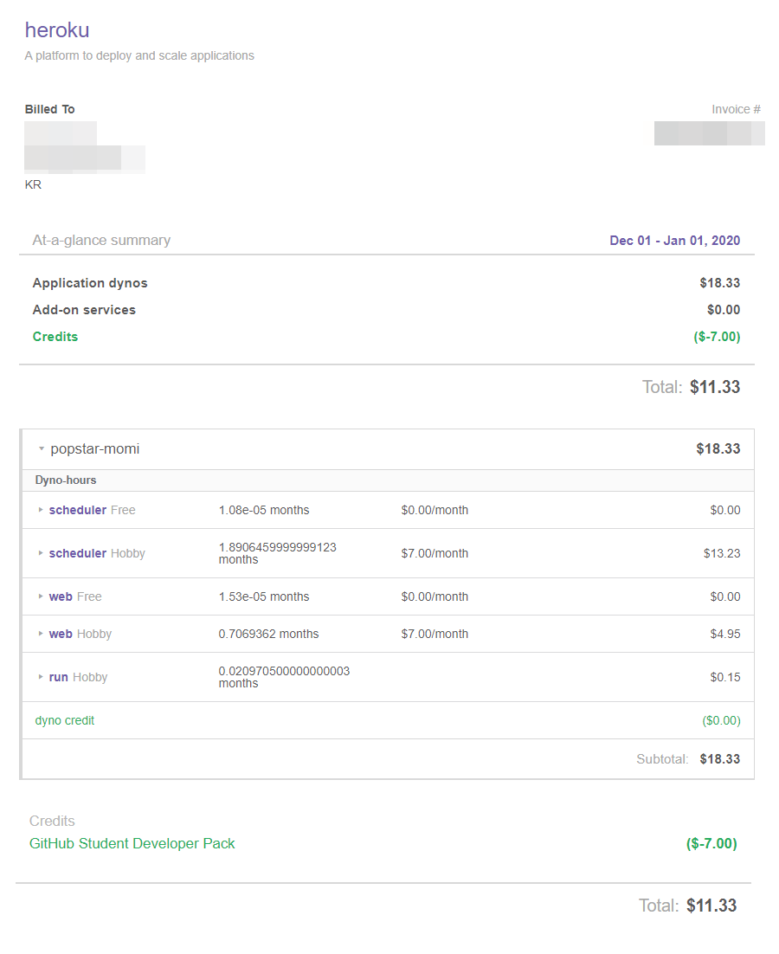Click the Billed To heading
This screenshot has height=954, width=779.
[x=50, y=109]
